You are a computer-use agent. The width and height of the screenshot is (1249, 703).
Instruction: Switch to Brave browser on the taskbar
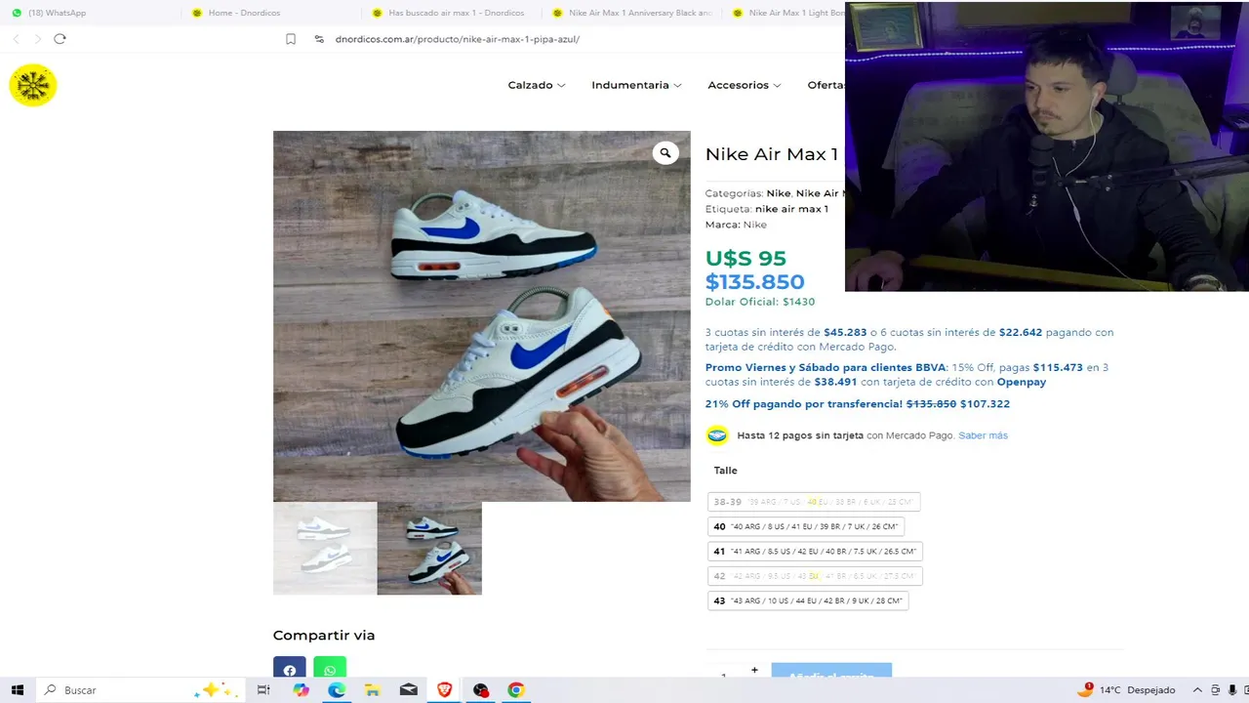tap(445, 690)
